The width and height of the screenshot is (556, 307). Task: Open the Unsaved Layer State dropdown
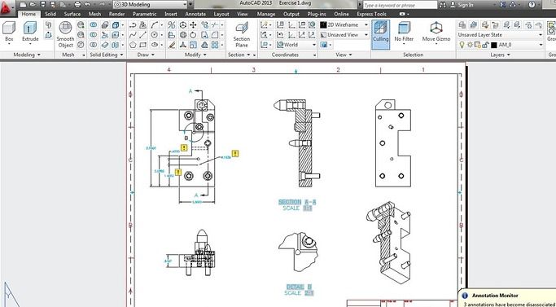[x=500, y=35]
